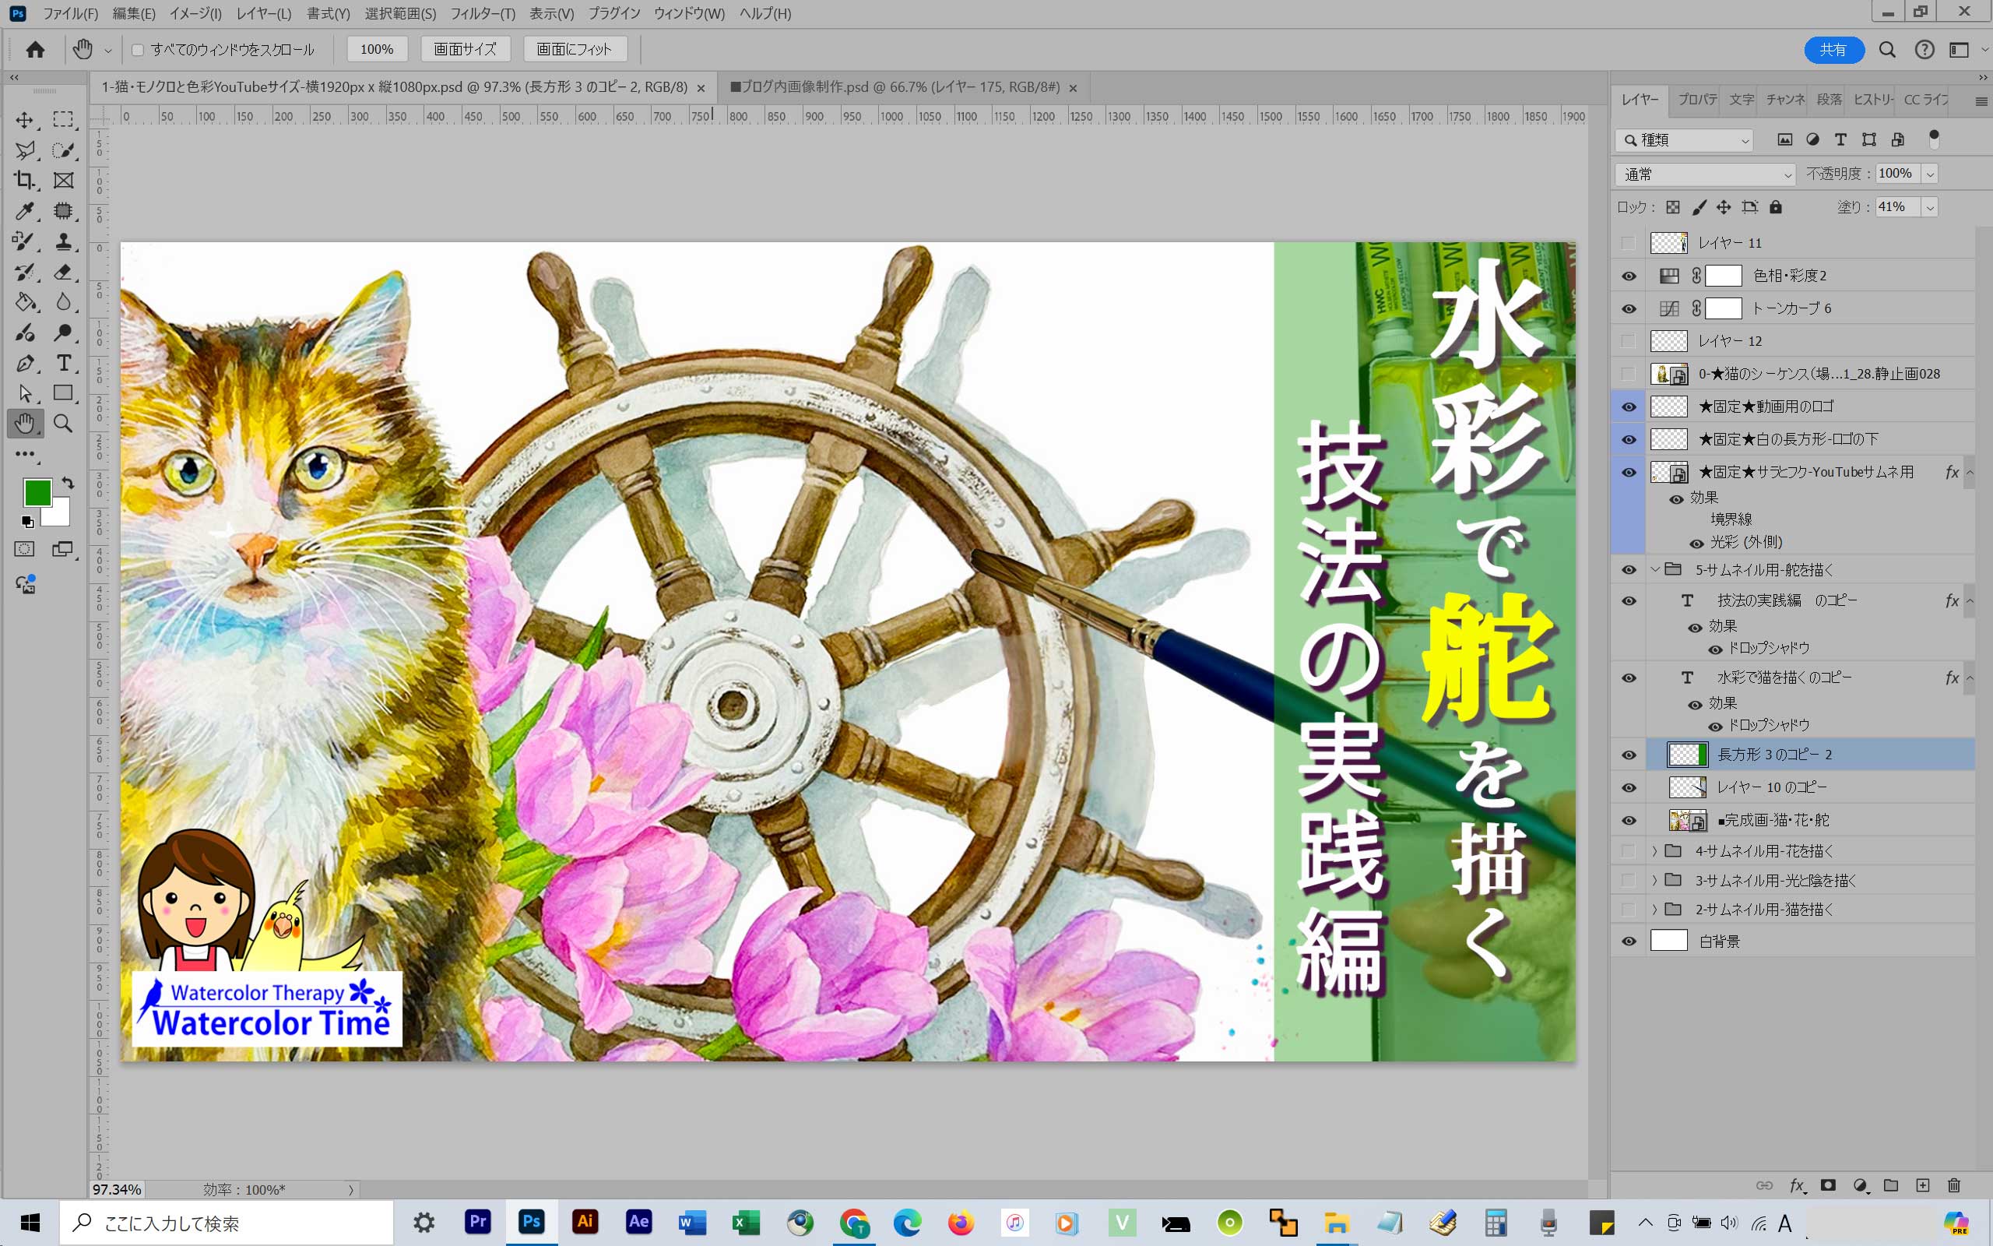
Task: Expand the 4-サムネイル用-花を描く group
Action: [x=1654, y=851]
